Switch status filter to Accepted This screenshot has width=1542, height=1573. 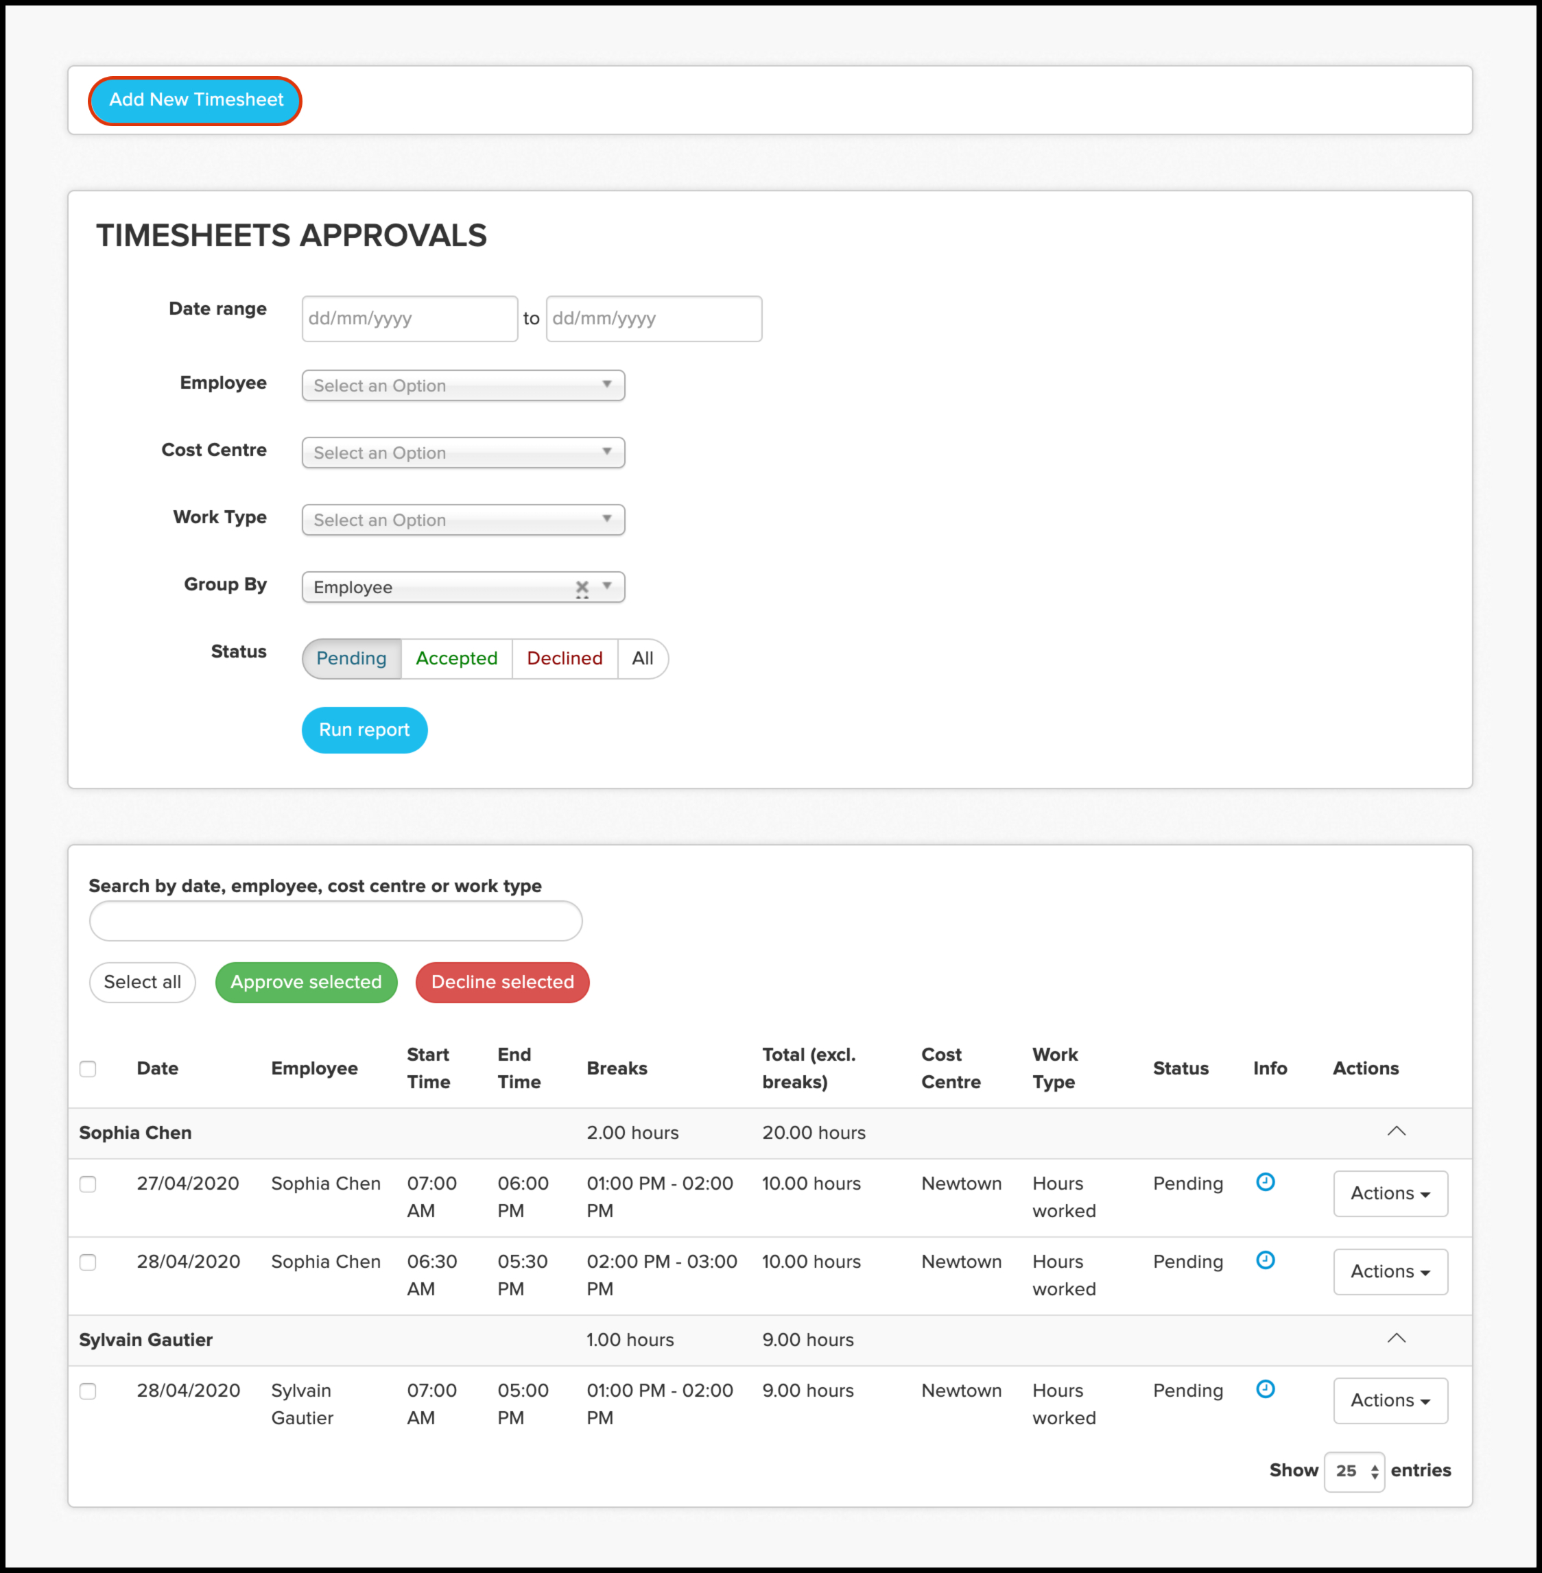coord(456,658)
